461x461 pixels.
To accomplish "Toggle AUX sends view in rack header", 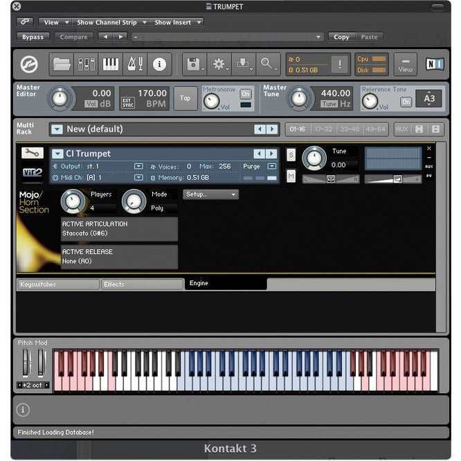I will click(402, 129).
